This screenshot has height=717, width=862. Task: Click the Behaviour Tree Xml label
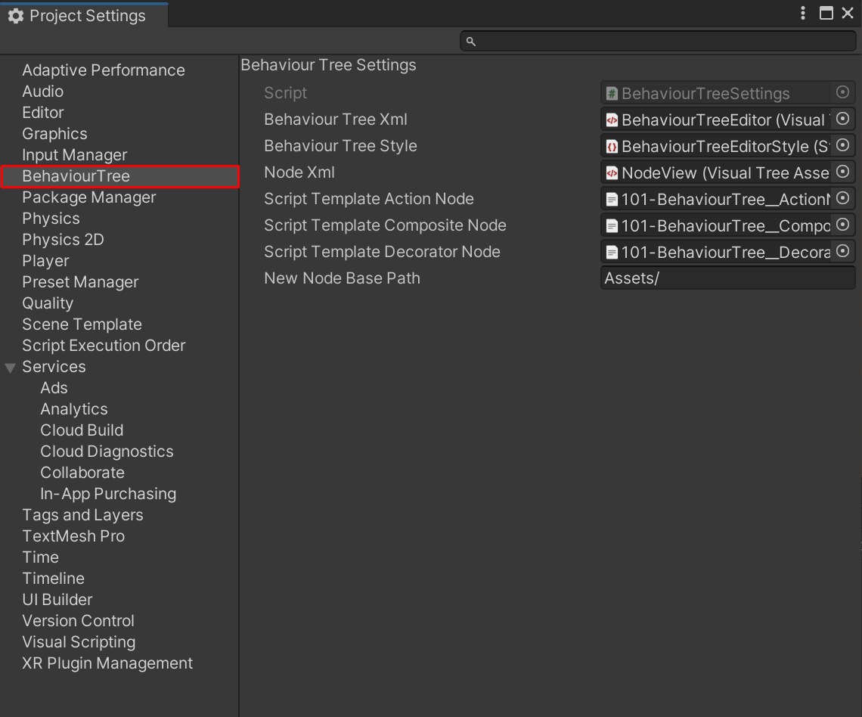click(335, 119)
